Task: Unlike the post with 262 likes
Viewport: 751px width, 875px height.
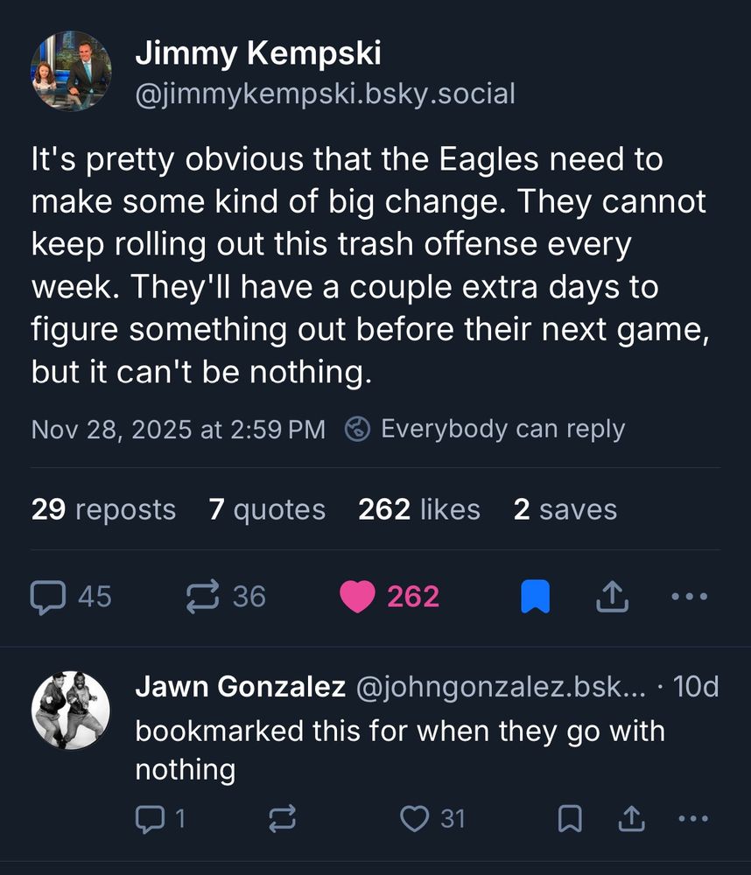Action: pos(357,597)
